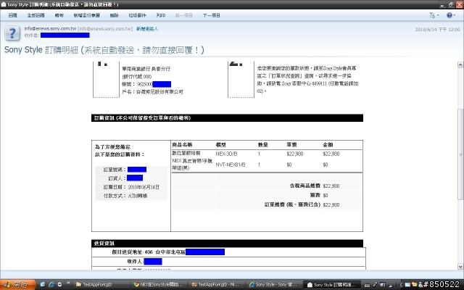Click the order date 2010年06月14日

pyautogui.click(x=144, y=187)
